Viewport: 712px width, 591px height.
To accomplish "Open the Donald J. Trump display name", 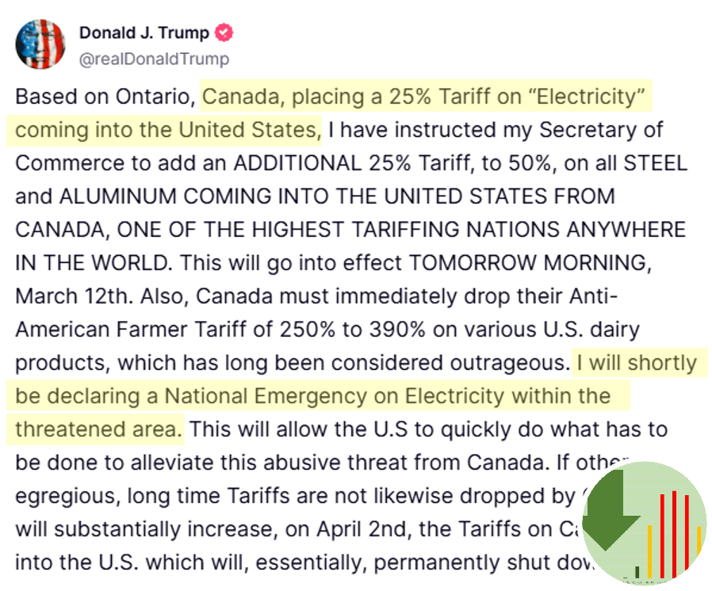I will click(x=144, y=32).
